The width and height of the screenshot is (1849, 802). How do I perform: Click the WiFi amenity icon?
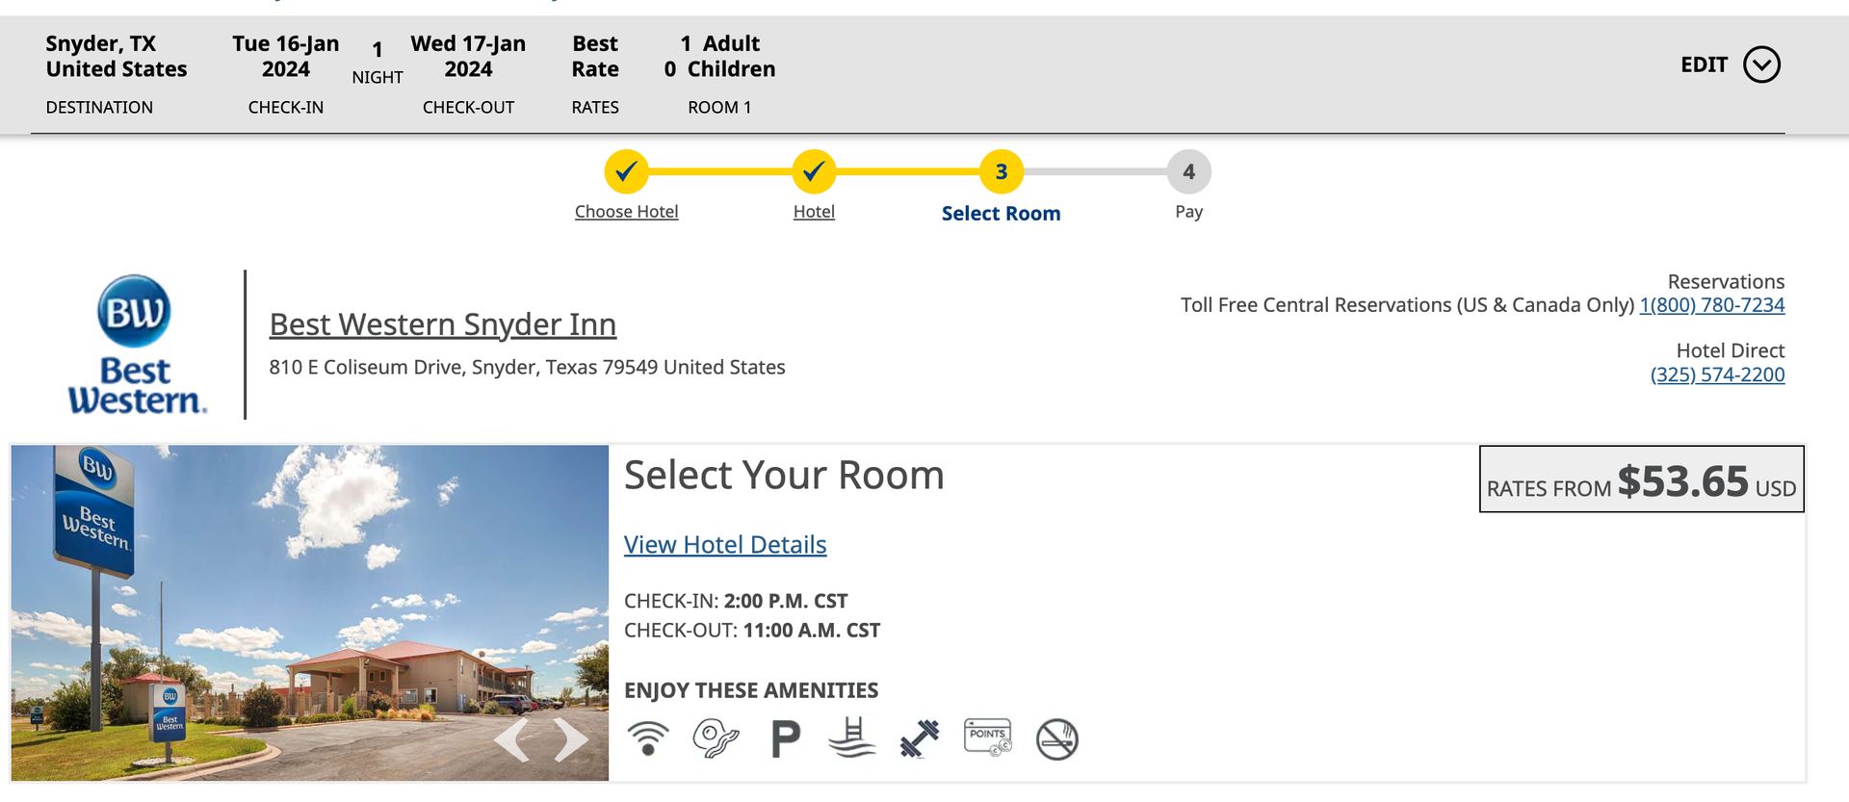pyautogui.click(x=649, y=738)
